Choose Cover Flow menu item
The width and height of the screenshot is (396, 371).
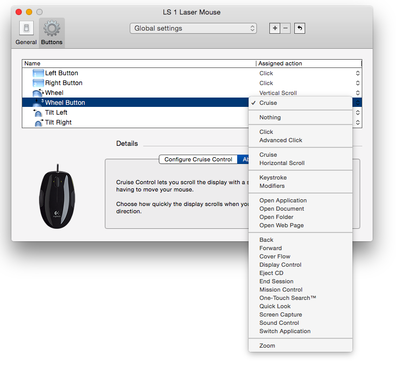(x=301, y=256)
